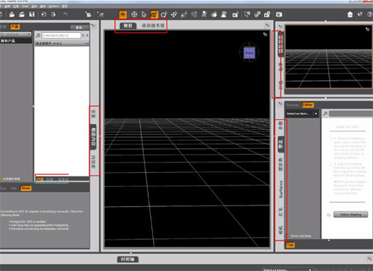Open the Select an Item dropdown
This screenshot has height=271, width=373.
pyautogui.click(x=302, y=114)
